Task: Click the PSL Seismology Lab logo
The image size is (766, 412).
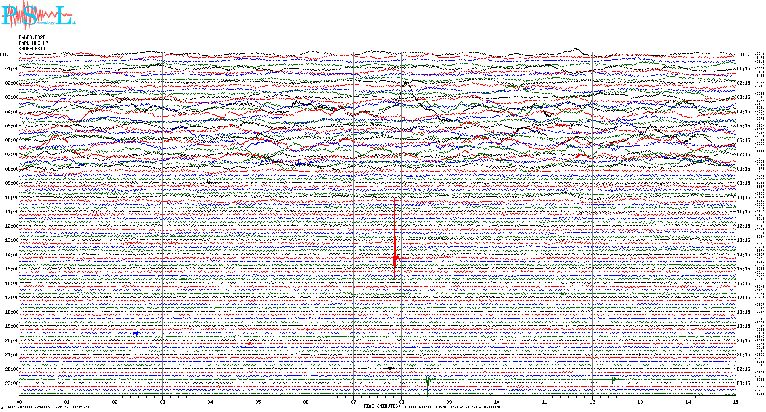Action: [38, 15]
